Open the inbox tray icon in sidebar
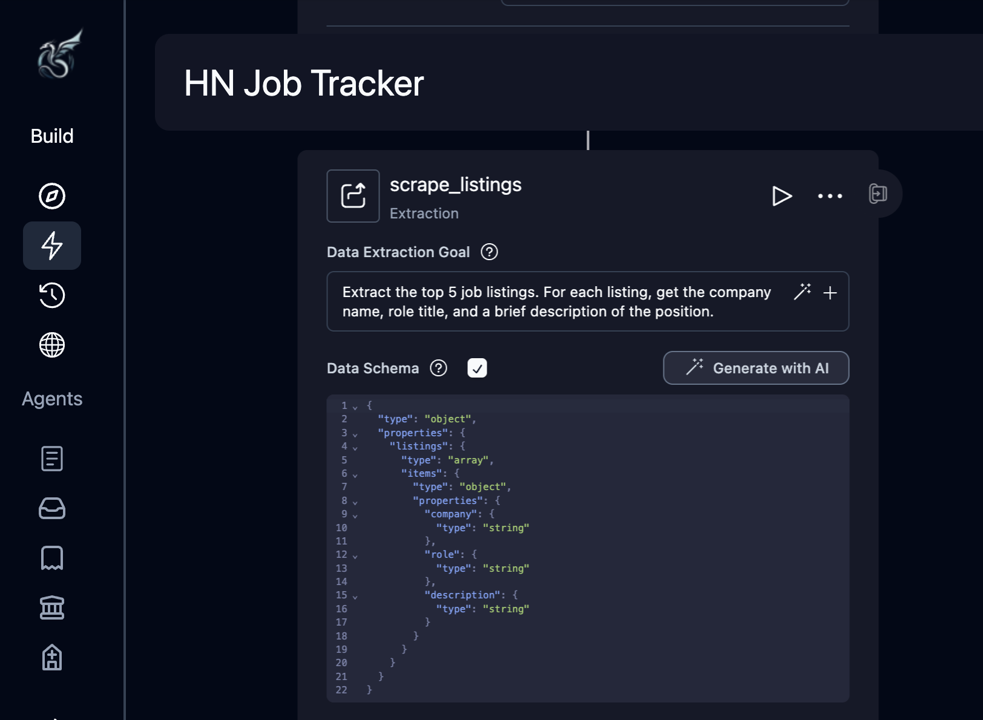Viewport: 983px width, 720px height. pyautogui.click(x=52, y=508)
